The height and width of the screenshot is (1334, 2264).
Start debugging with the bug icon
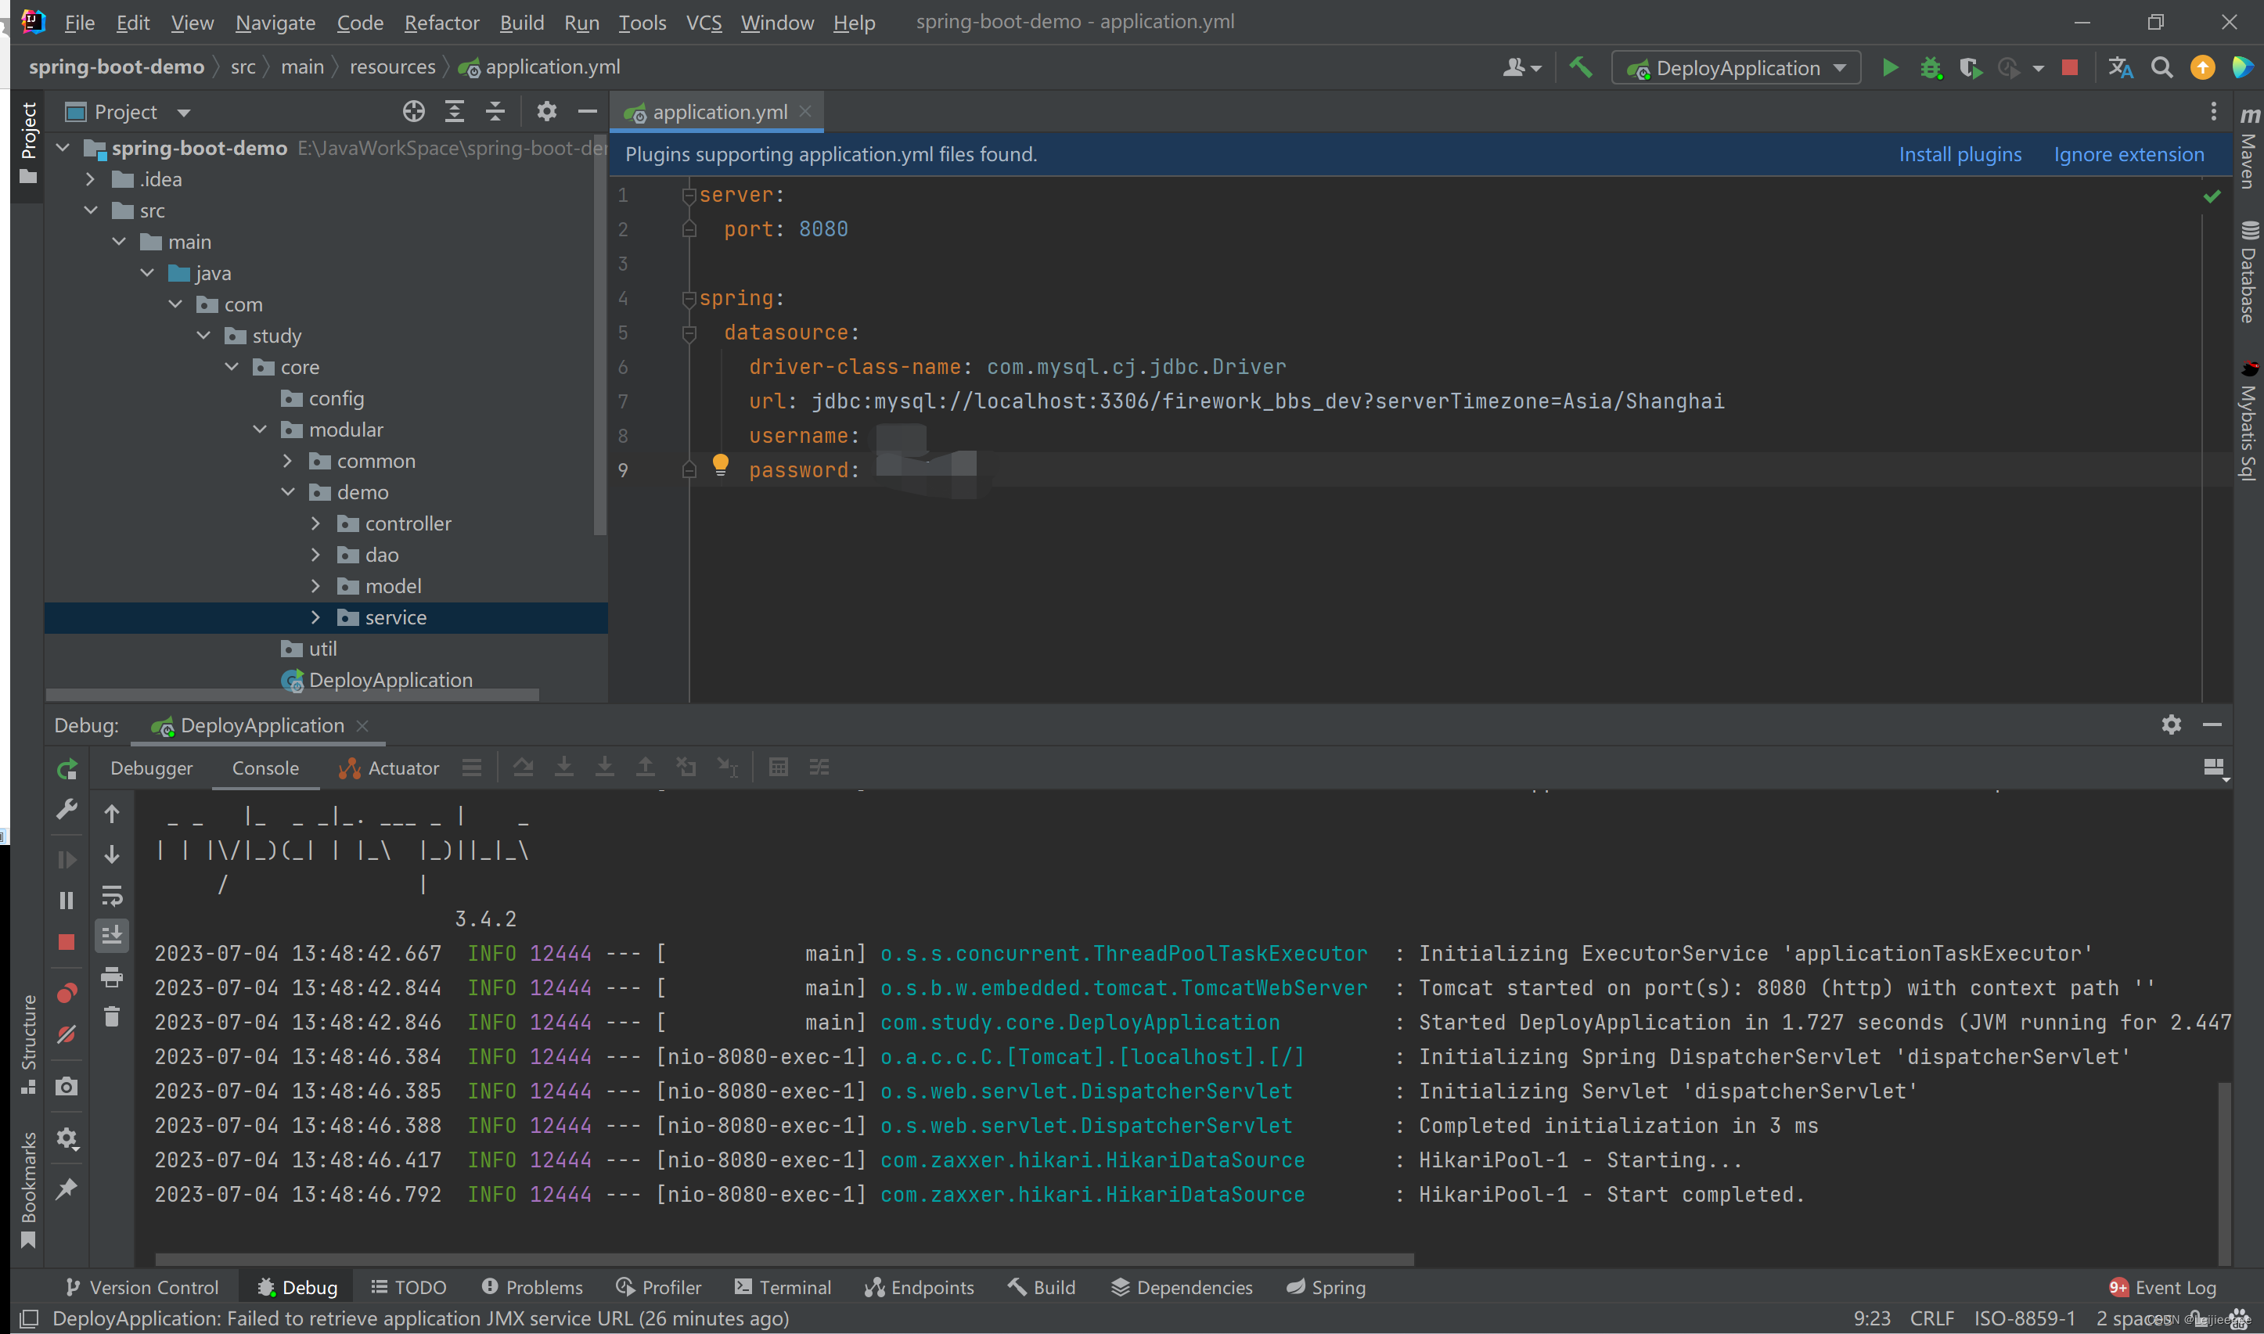(1931, 68)
